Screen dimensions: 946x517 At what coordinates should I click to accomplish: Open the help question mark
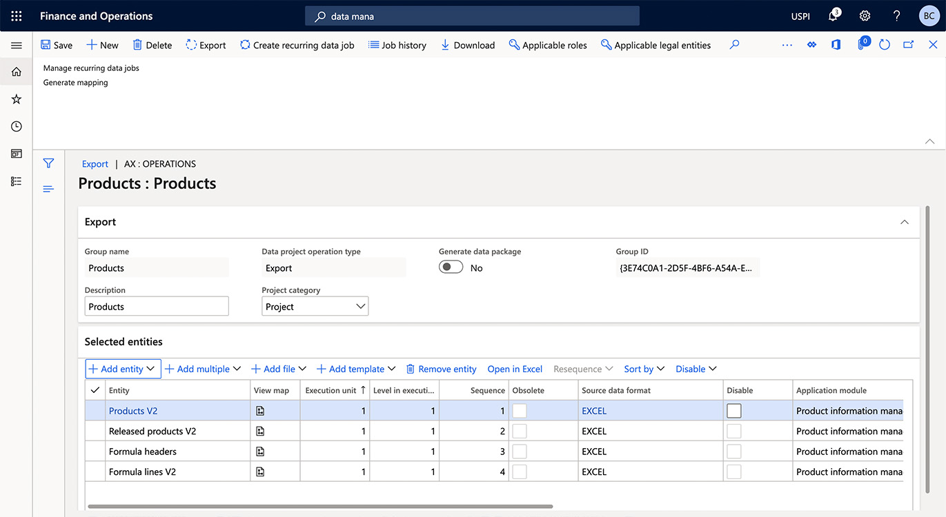(x=896, y=16)
